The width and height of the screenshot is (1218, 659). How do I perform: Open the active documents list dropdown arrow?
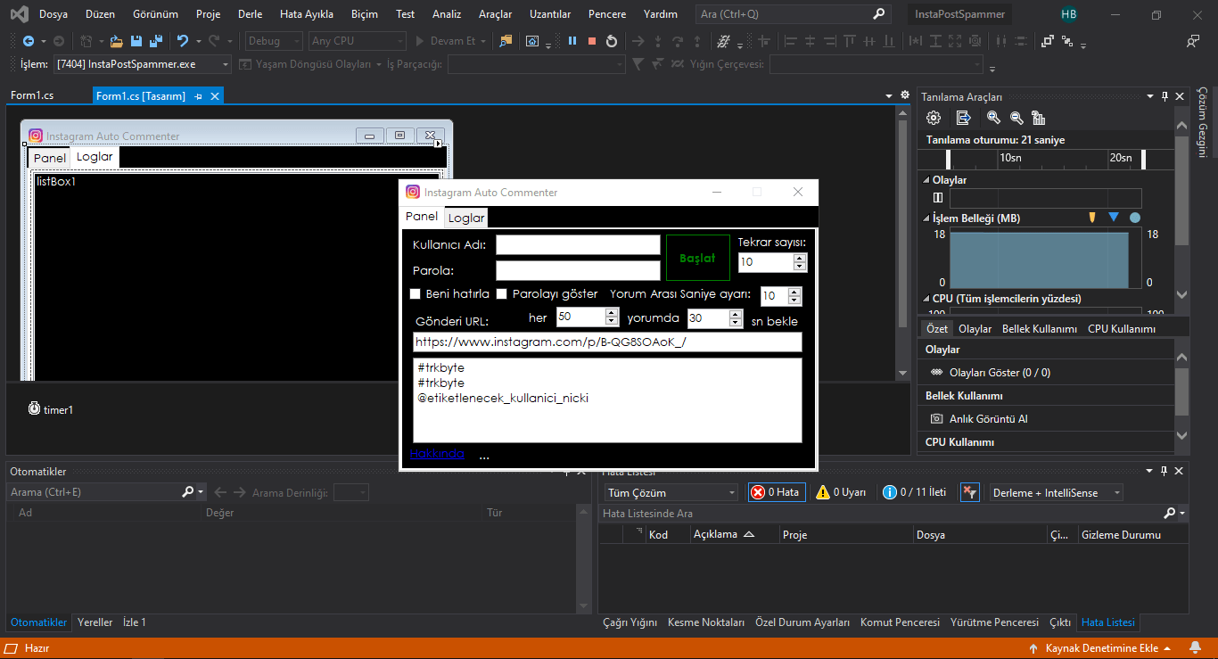click(889, 95)
